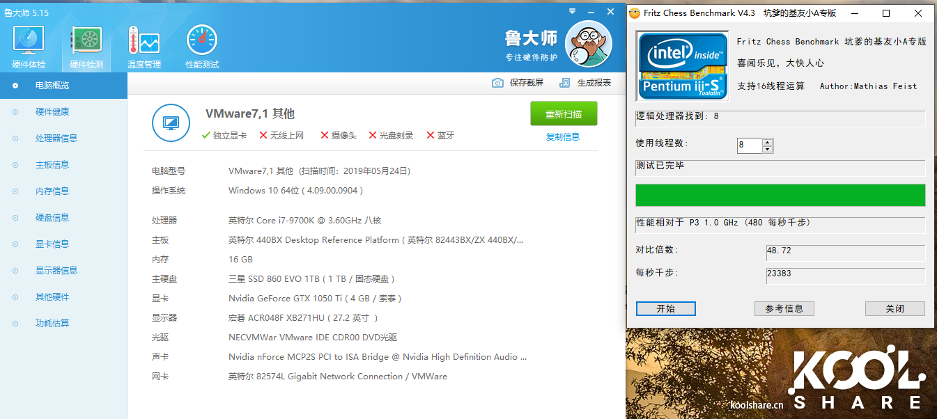937x419 pixels.
Task: Click the memory value 16 GB
Action: click(240, 260)
